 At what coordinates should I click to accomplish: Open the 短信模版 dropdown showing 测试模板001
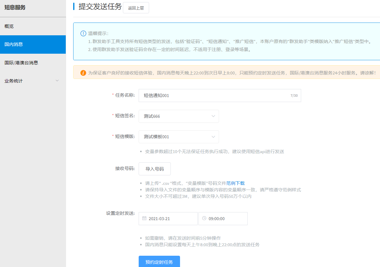pos(179,137)
